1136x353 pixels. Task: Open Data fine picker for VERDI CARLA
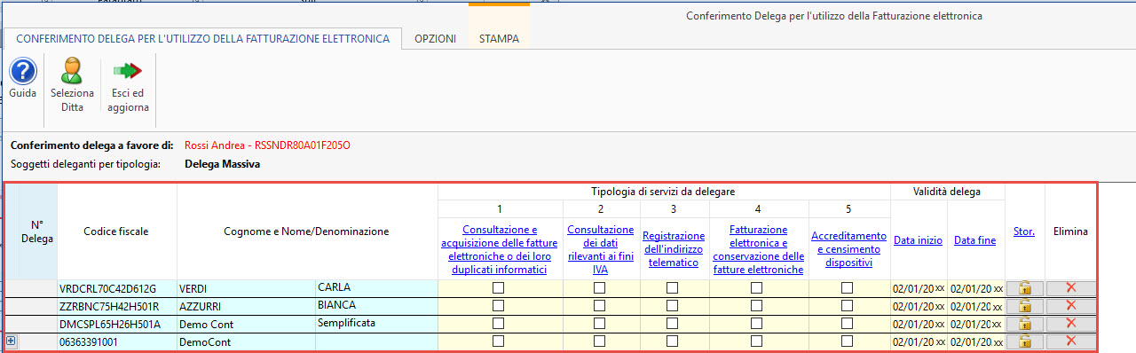[976, 288]
